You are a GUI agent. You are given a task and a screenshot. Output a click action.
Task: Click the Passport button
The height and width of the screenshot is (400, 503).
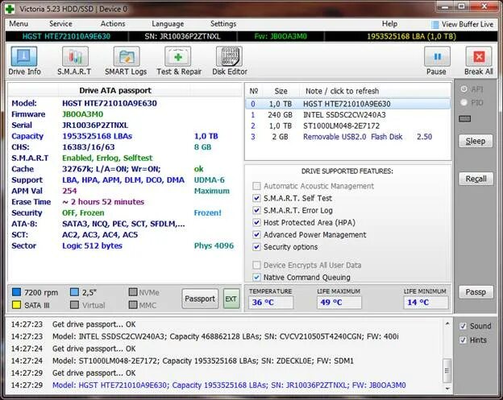200,299
